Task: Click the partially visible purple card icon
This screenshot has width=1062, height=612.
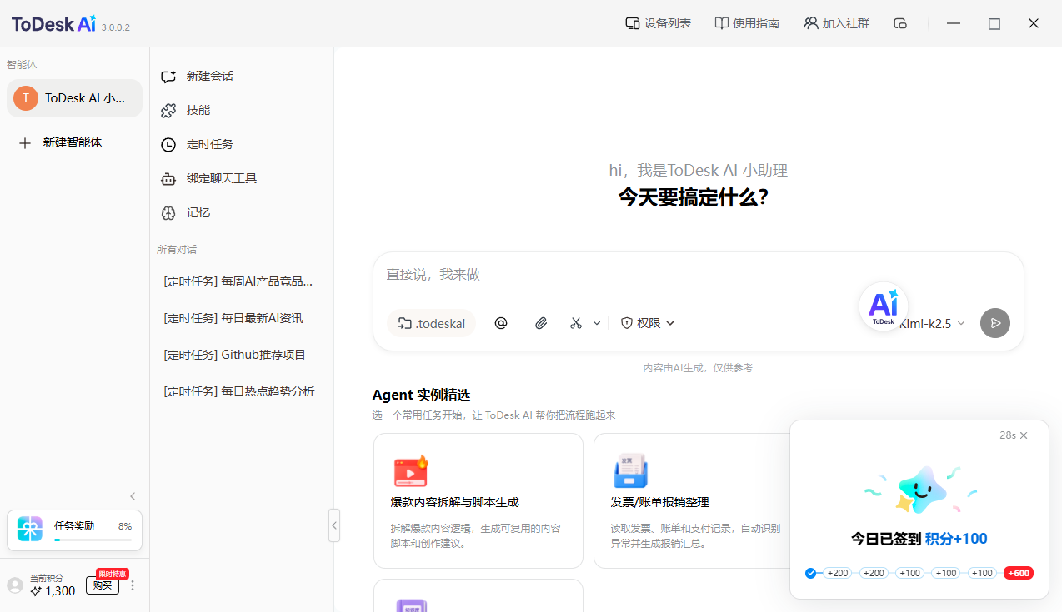Action: (x=411, y=605)
